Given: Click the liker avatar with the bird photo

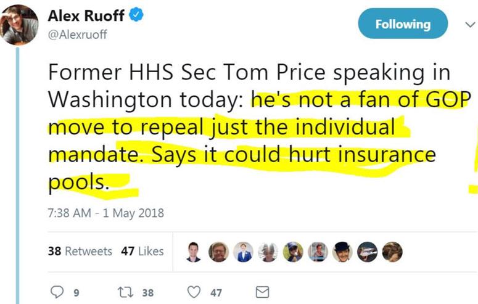Looking at the screenshot, I should [x=368, y=252].
